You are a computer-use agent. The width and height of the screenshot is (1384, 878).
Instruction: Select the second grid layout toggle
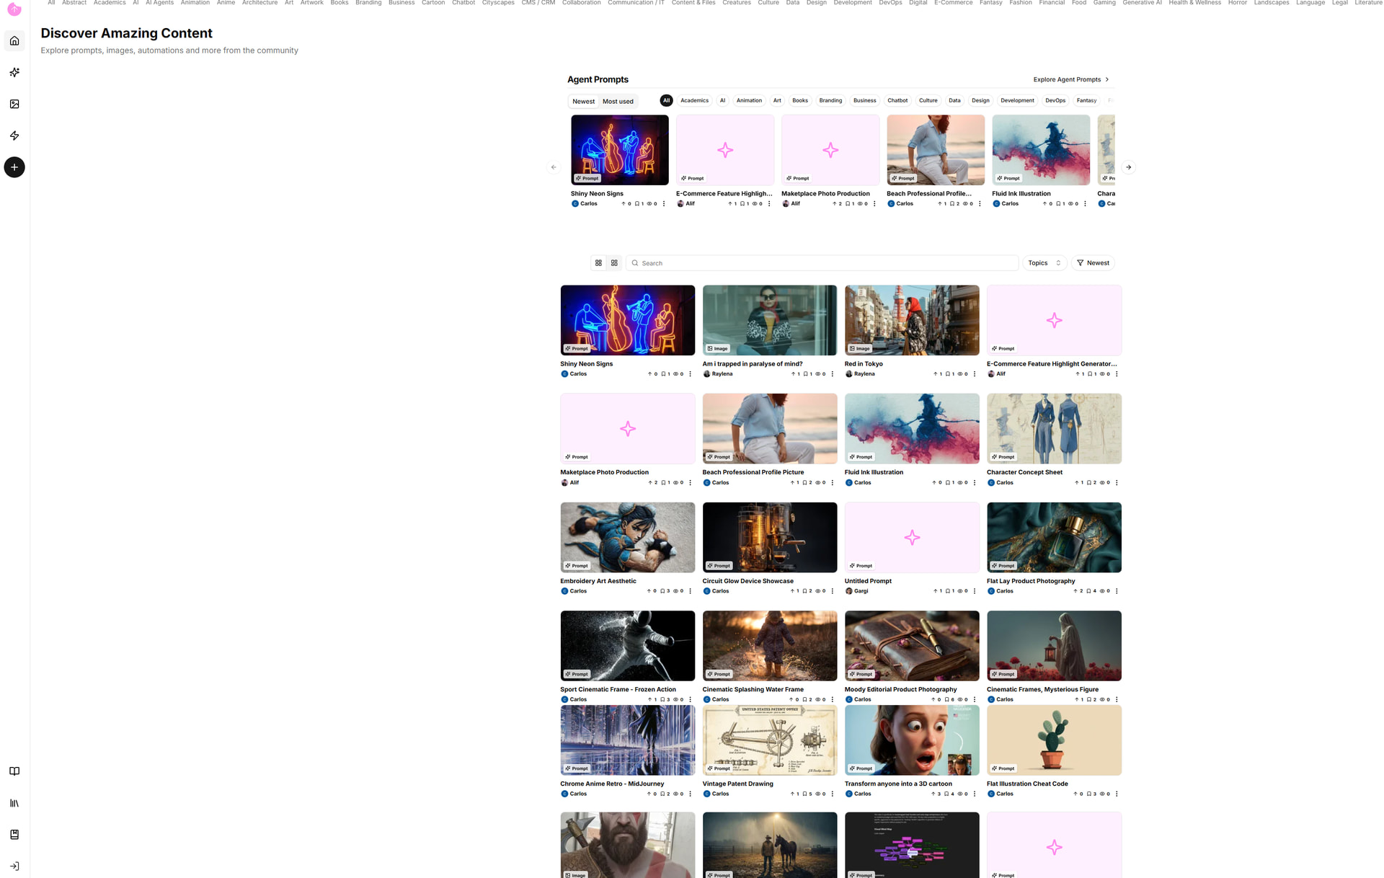pos(614,263)
